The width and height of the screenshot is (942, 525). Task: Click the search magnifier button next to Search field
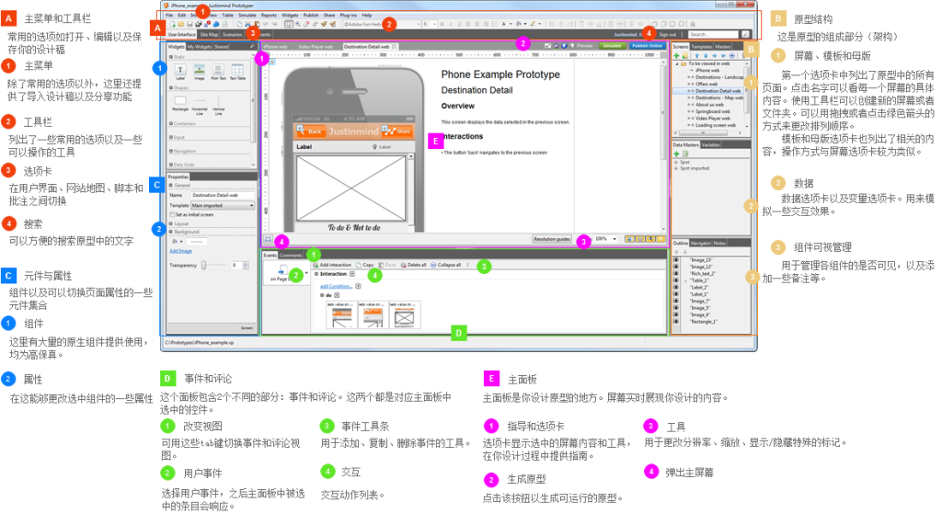[745, 34]
